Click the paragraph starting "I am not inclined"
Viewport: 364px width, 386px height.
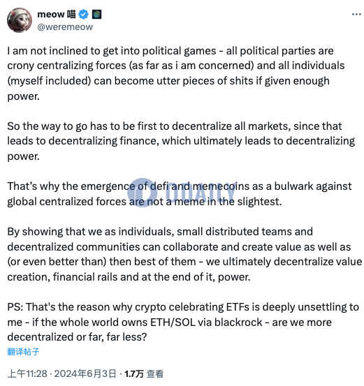coord(176,73)
